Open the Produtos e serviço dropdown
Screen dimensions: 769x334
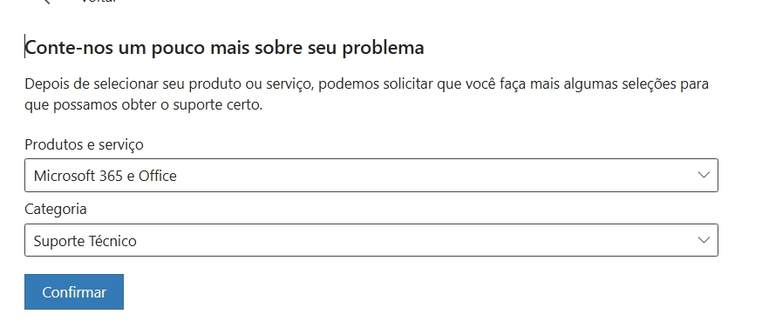click(371, 175)
